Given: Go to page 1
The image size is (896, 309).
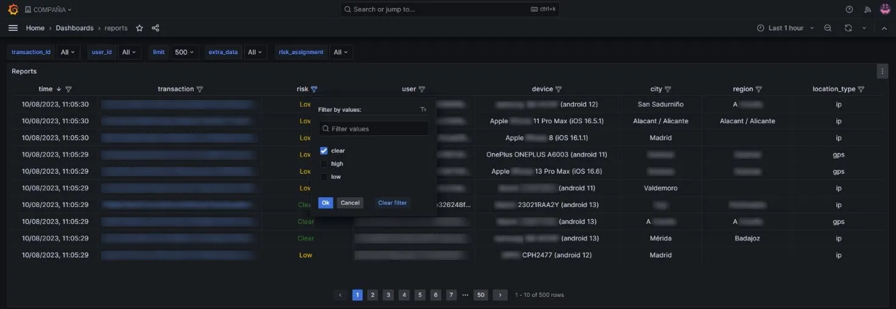Looking at the screenshot, I should tap(357, 295).
